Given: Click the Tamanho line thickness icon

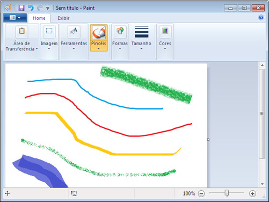Looking at the screenshot, I should 141,32.
